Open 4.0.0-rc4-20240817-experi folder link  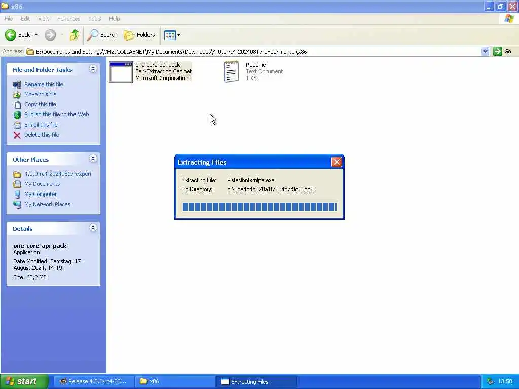(57, 174)
